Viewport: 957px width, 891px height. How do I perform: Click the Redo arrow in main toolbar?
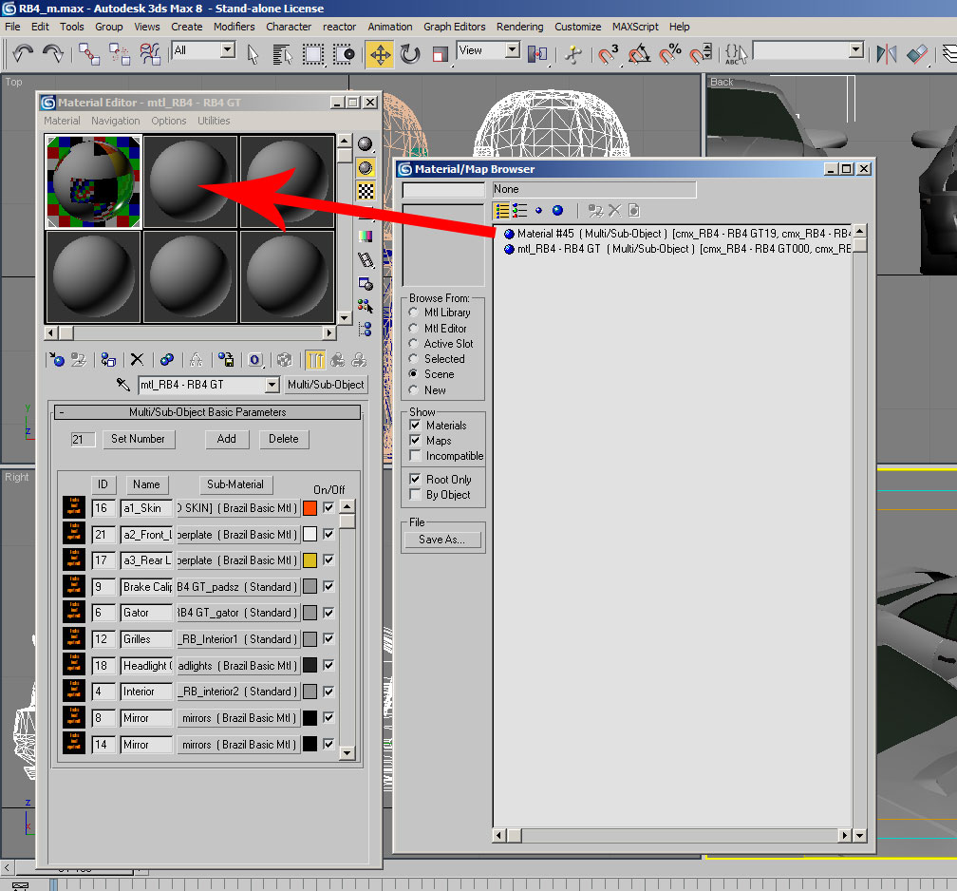53,54
